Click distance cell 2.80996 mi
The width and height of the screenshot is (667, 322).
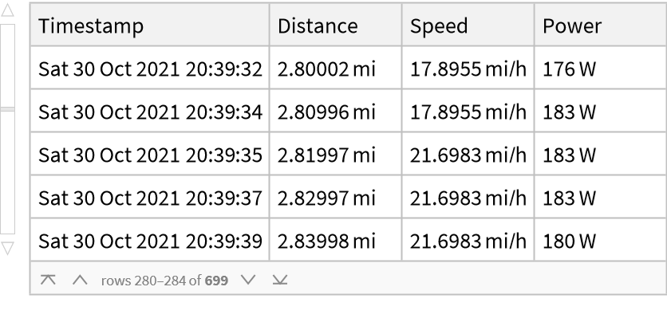click(x=335, y=112)
